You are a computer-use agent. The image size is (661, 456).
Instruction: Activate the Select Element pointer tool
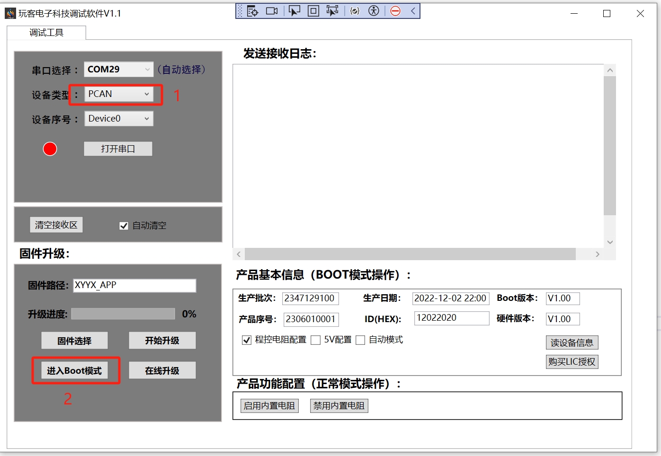(x=295, y=11)
